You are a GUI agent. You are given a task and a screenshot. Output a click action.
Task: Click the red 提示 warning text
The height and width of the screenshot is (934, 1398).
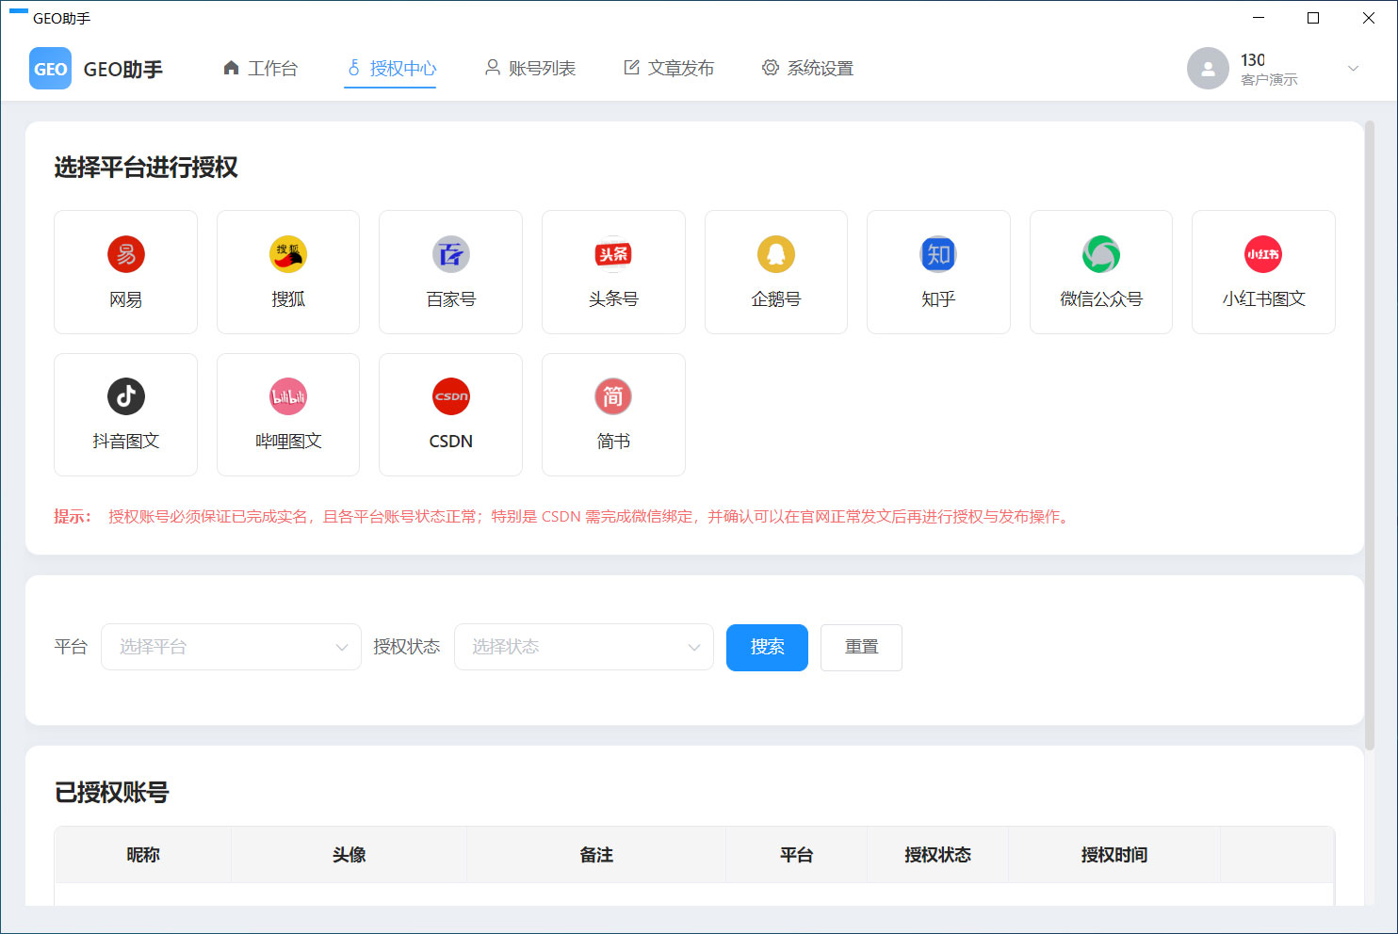point(563,517)
